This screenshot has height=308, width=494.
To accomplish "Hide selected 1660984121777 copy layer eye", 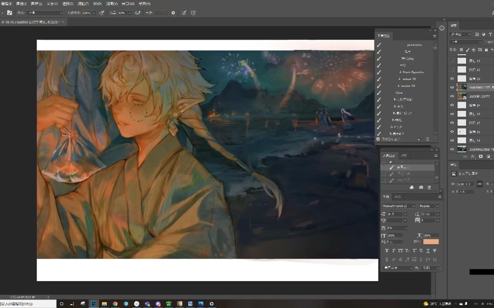I will click(452, 87).
